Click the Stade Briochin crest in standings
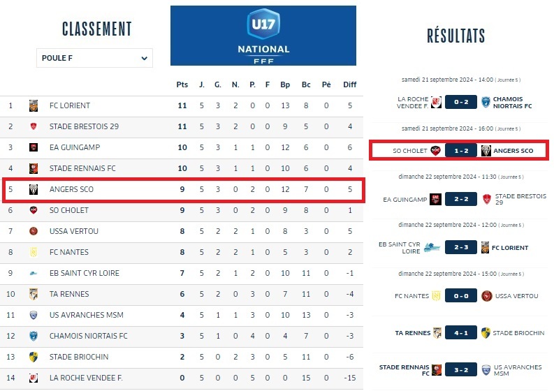Screen dimensions: 554x391 [x=33, y=357]
